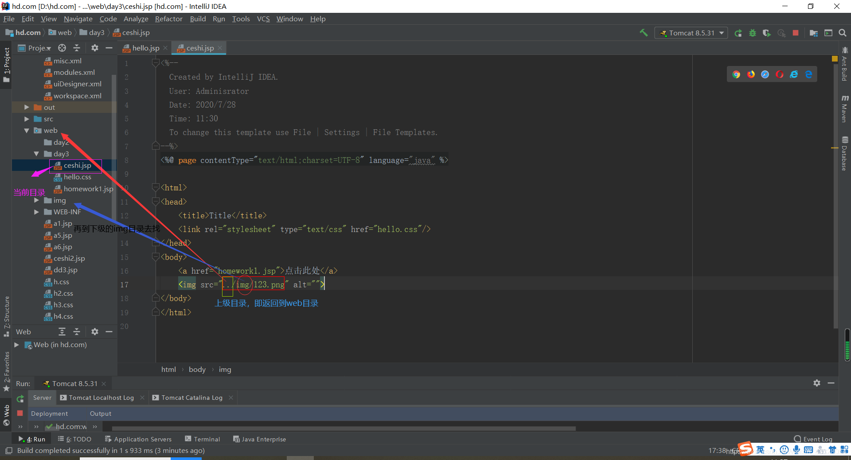Hide the Project tool window
Viewport: 851px width, 460px height.
pos(109,48)
